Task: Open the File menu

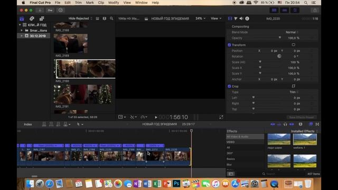Action: [x=58, y=3]
